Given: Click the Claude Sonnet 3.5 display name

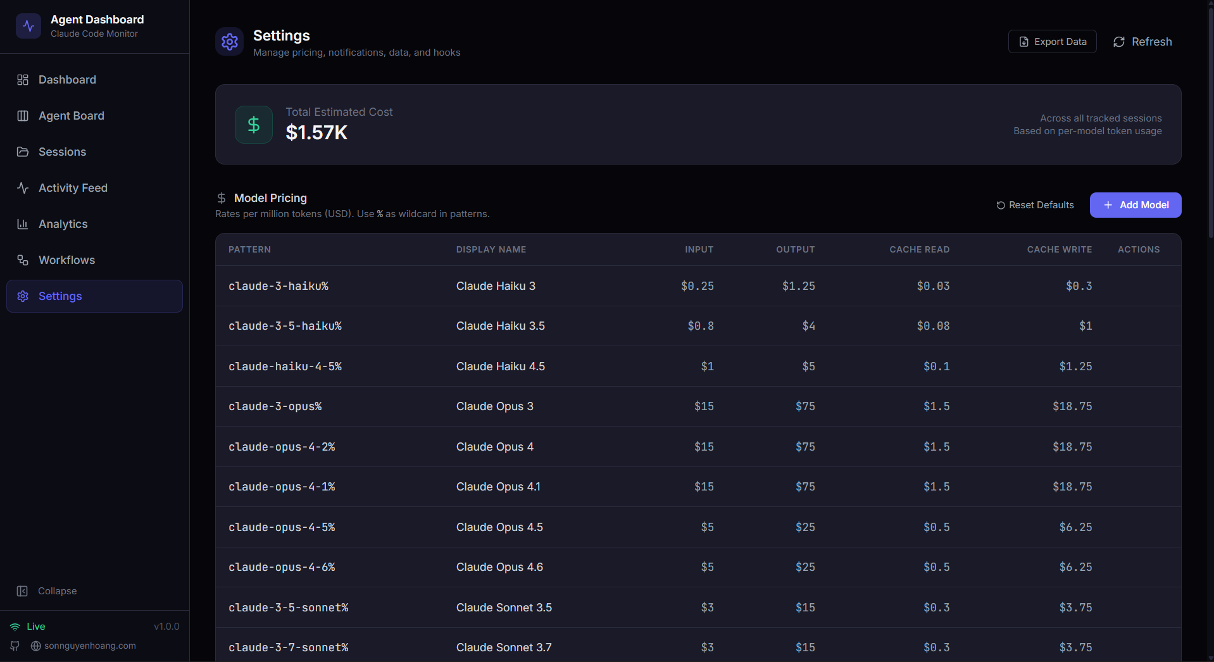Looking at the screenshot, I should coord(504,608).
